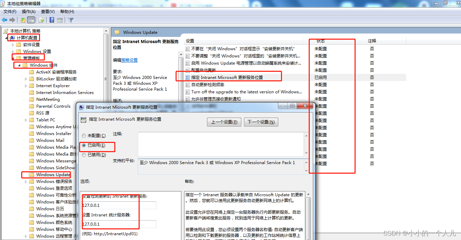Select the 自动更新检测频率 policy row

pyautogui.click(x=208, y=84)
